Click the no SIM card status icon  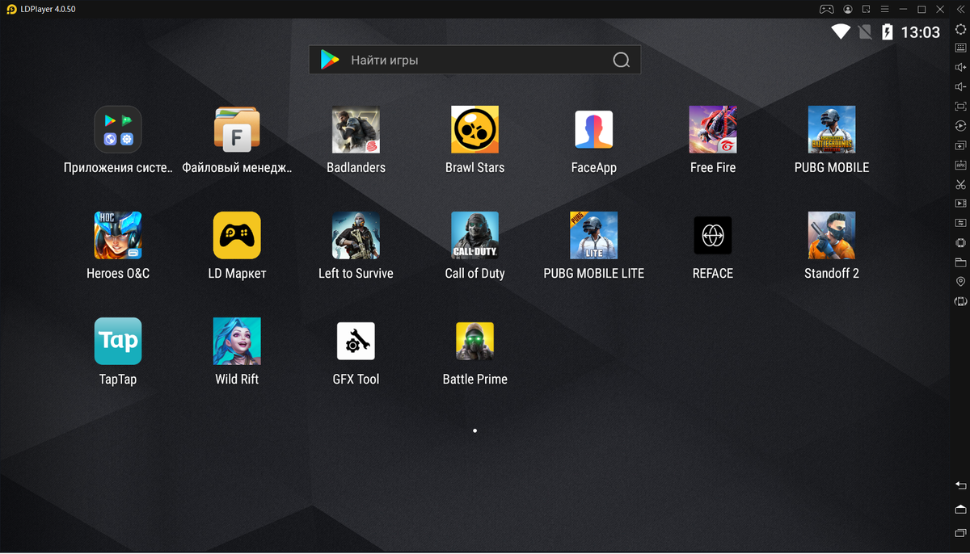(865, 31)
